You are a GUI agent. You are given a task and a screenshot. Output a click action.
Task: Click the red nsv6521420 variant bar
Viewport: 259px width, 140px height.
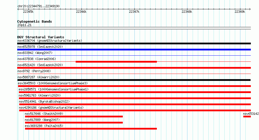[x=134, y=68]
